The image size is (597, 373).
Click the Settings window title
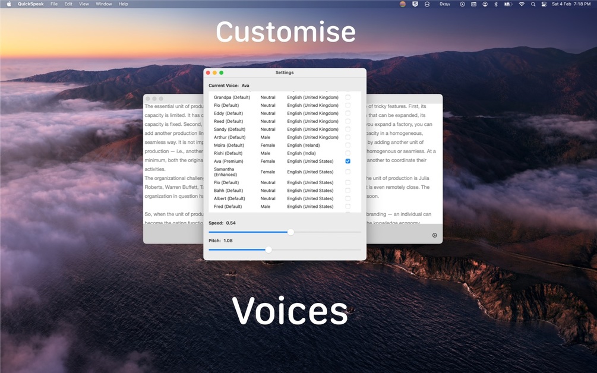(x=285, y=72)
